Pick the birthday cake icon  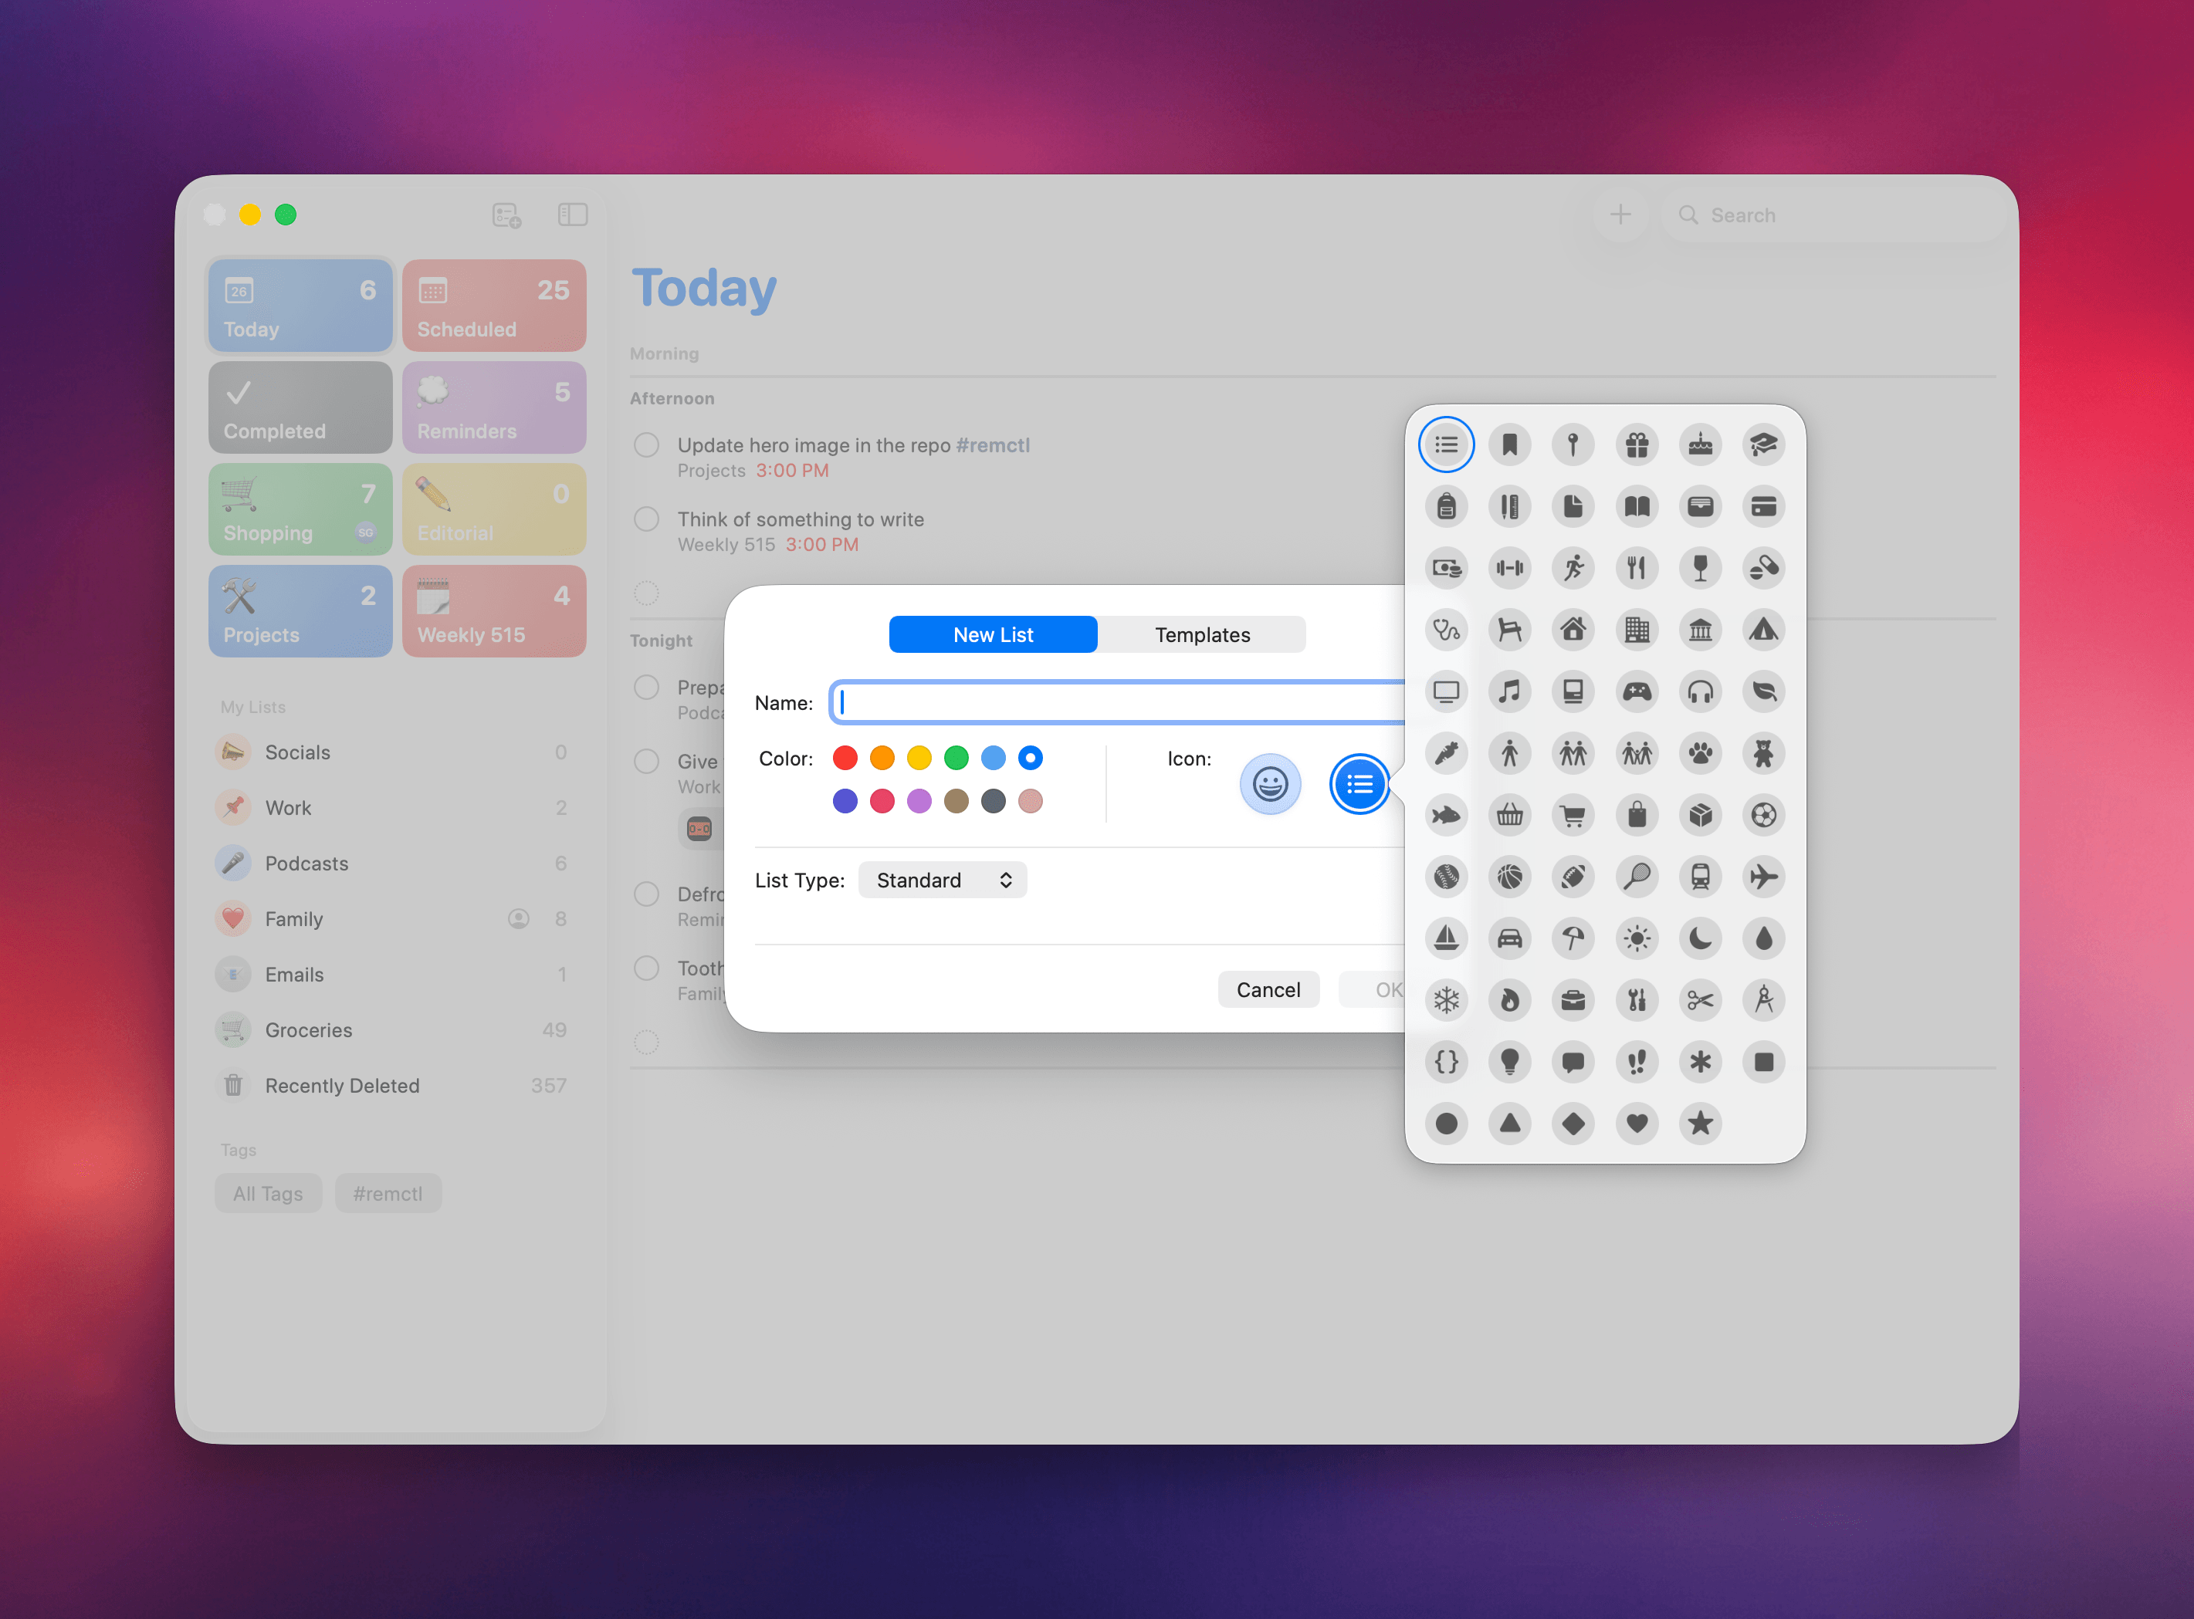coord(1701,445)
